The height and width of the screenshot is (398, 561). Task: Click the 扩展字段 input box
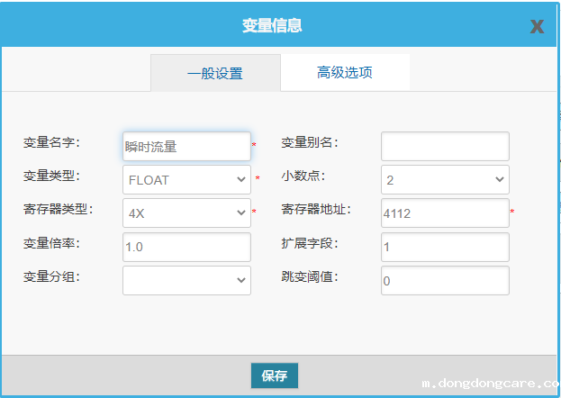click(445, 247)
